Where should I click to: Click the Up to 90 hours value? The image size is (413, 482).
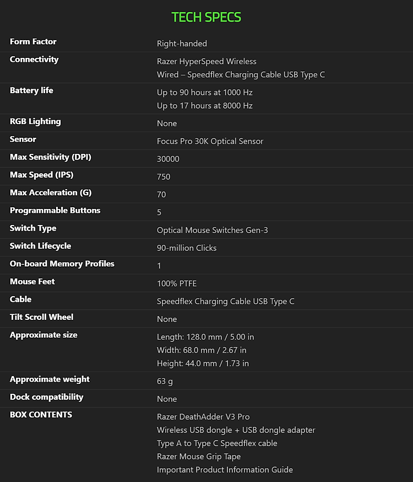click(204, 92)
